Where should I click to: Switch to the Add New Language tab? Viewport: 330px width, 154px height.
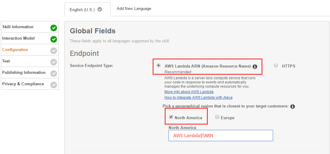click(x=134, y=9)
